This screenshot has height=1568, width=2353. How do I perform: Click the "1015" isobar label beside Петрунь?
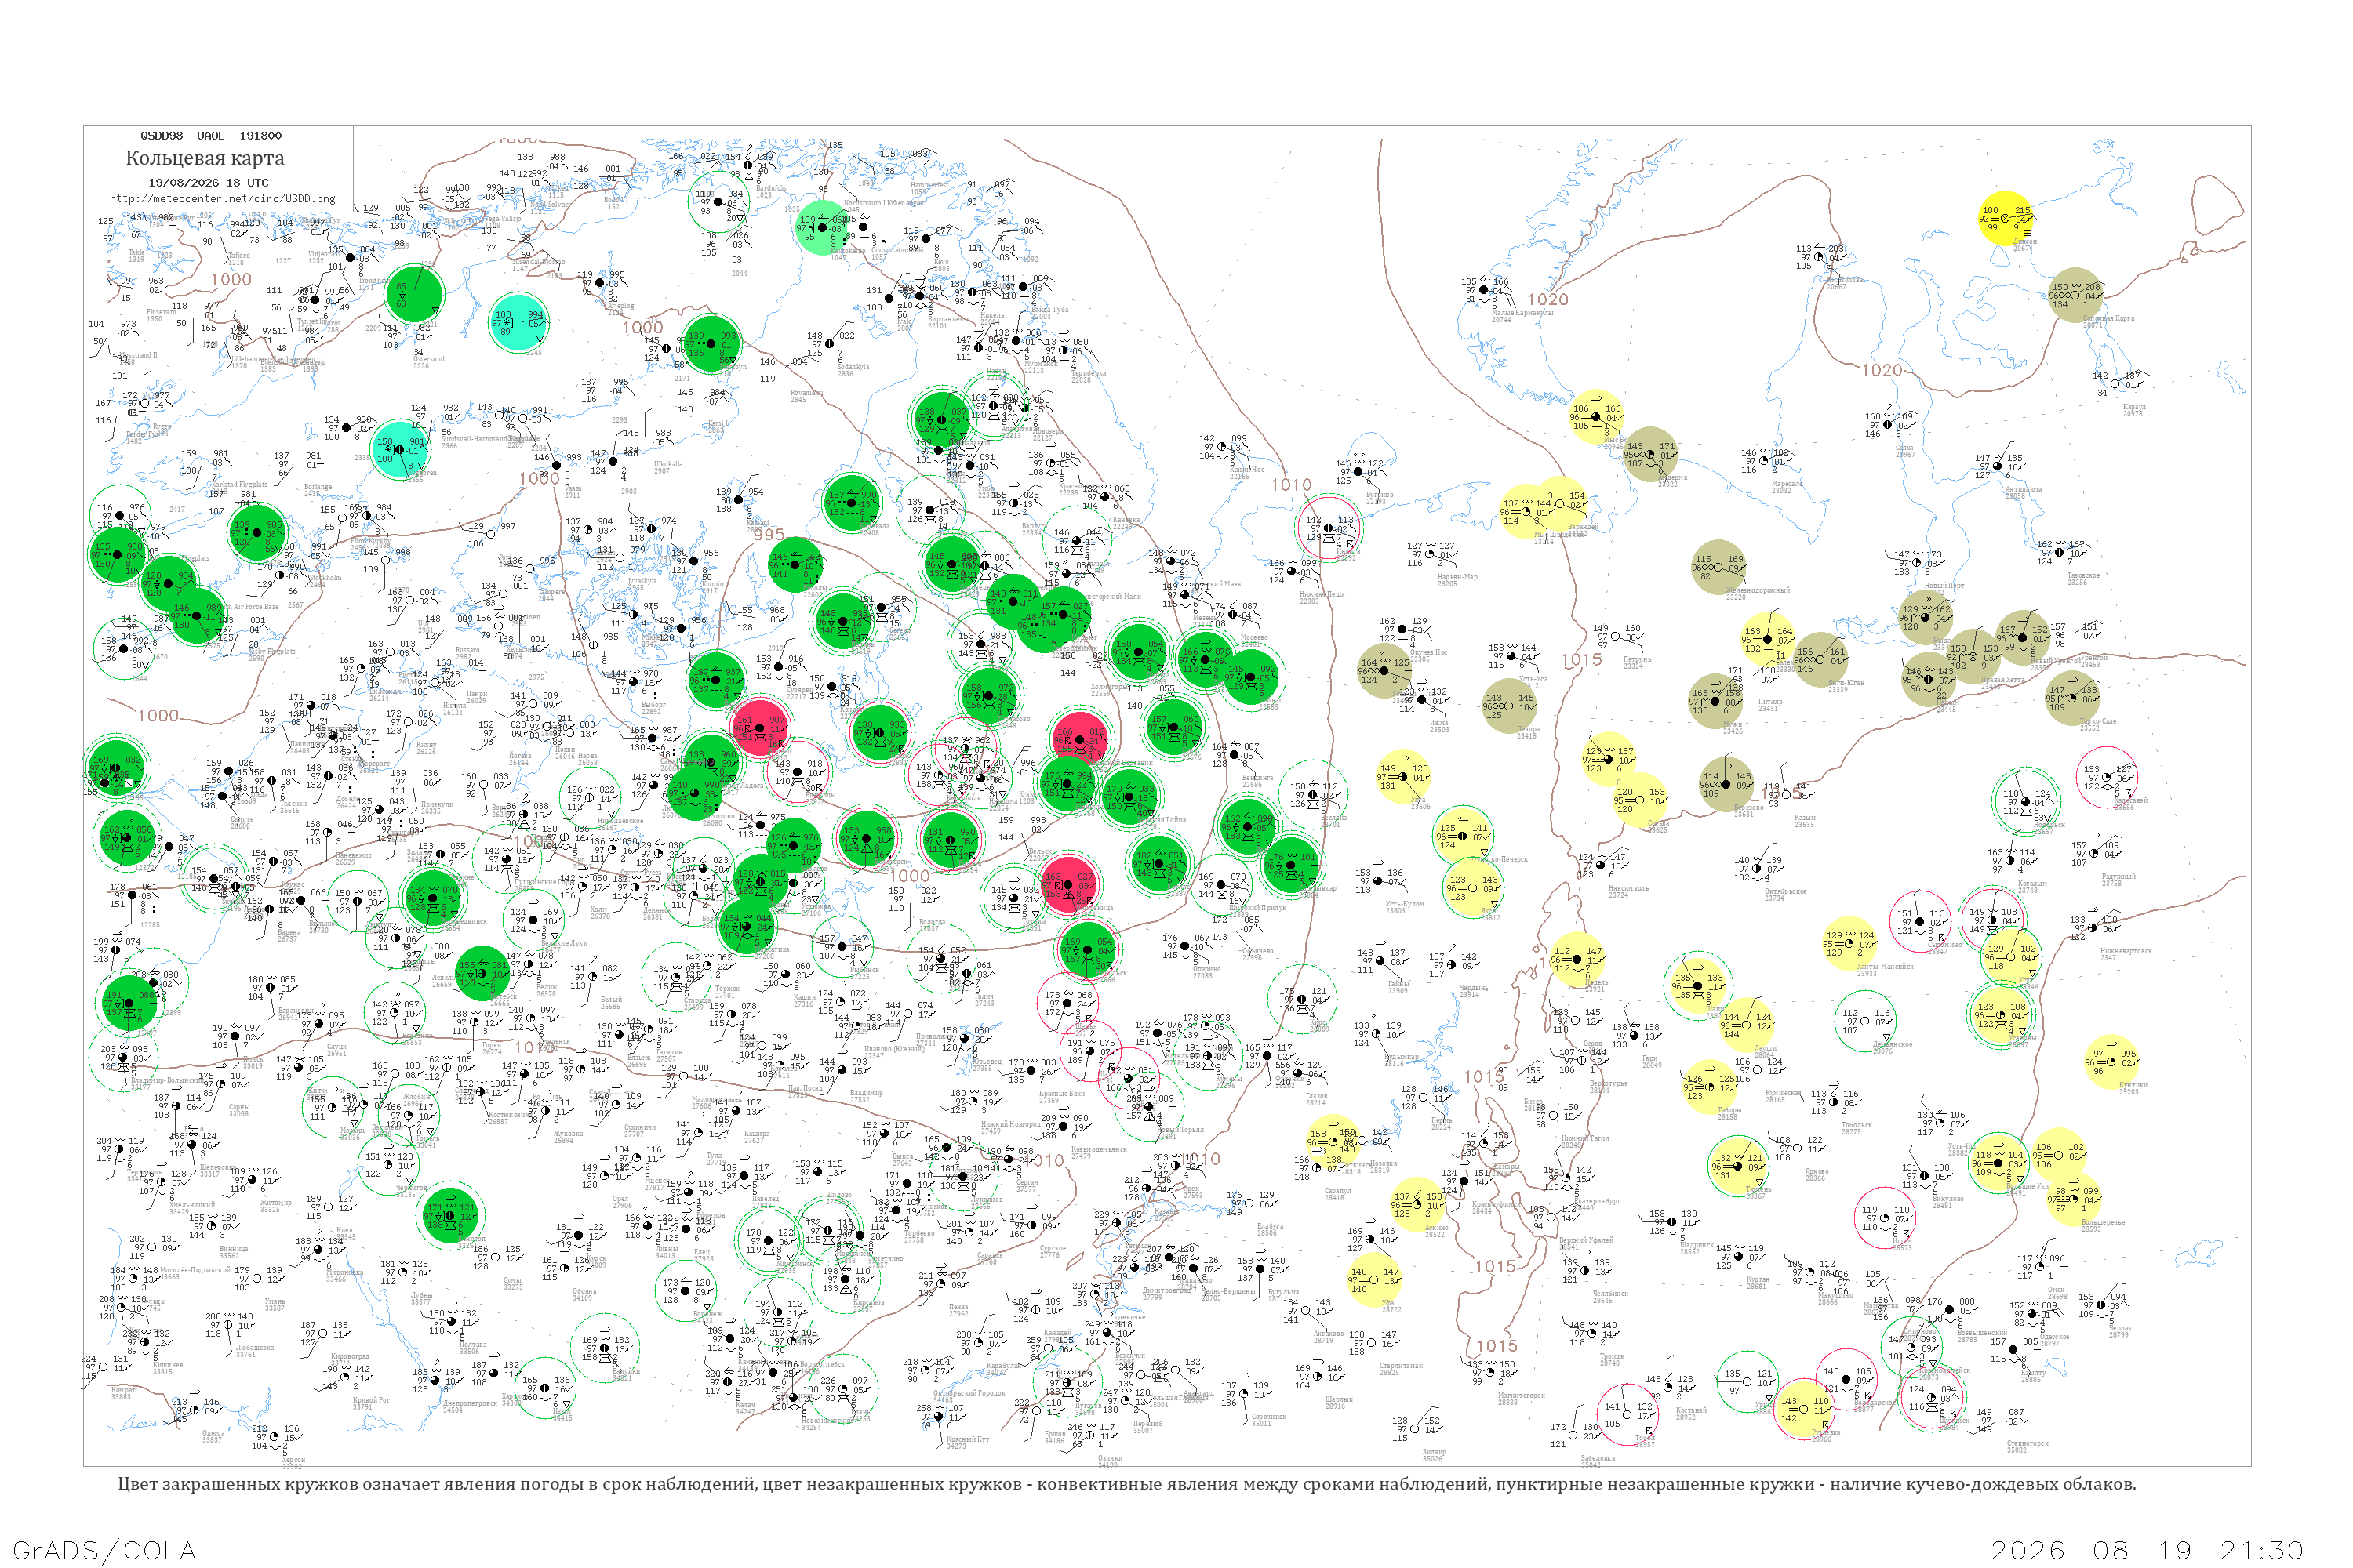(x=1582, y=660)
